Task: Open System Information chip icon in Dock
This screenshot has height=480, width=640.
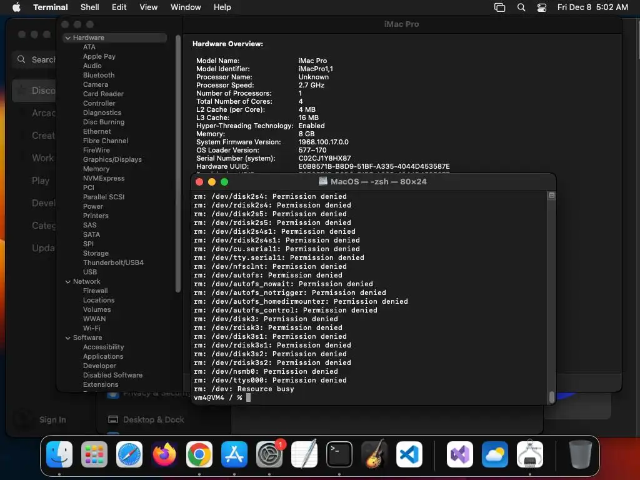Action: point(530,454)
